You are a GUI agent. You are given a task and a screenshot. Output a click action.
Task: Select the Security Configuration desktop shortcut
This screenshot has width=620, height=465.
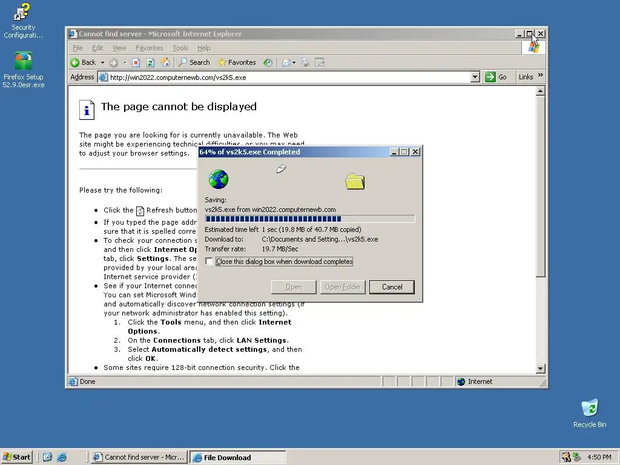pyautogui.click(x=23, y=21)
